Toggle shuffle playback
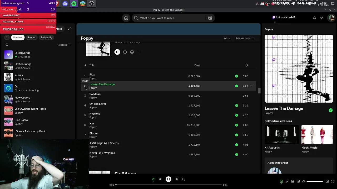Image resolution: width=337 pixels, height=189 pixels. [x=153, y=179]
